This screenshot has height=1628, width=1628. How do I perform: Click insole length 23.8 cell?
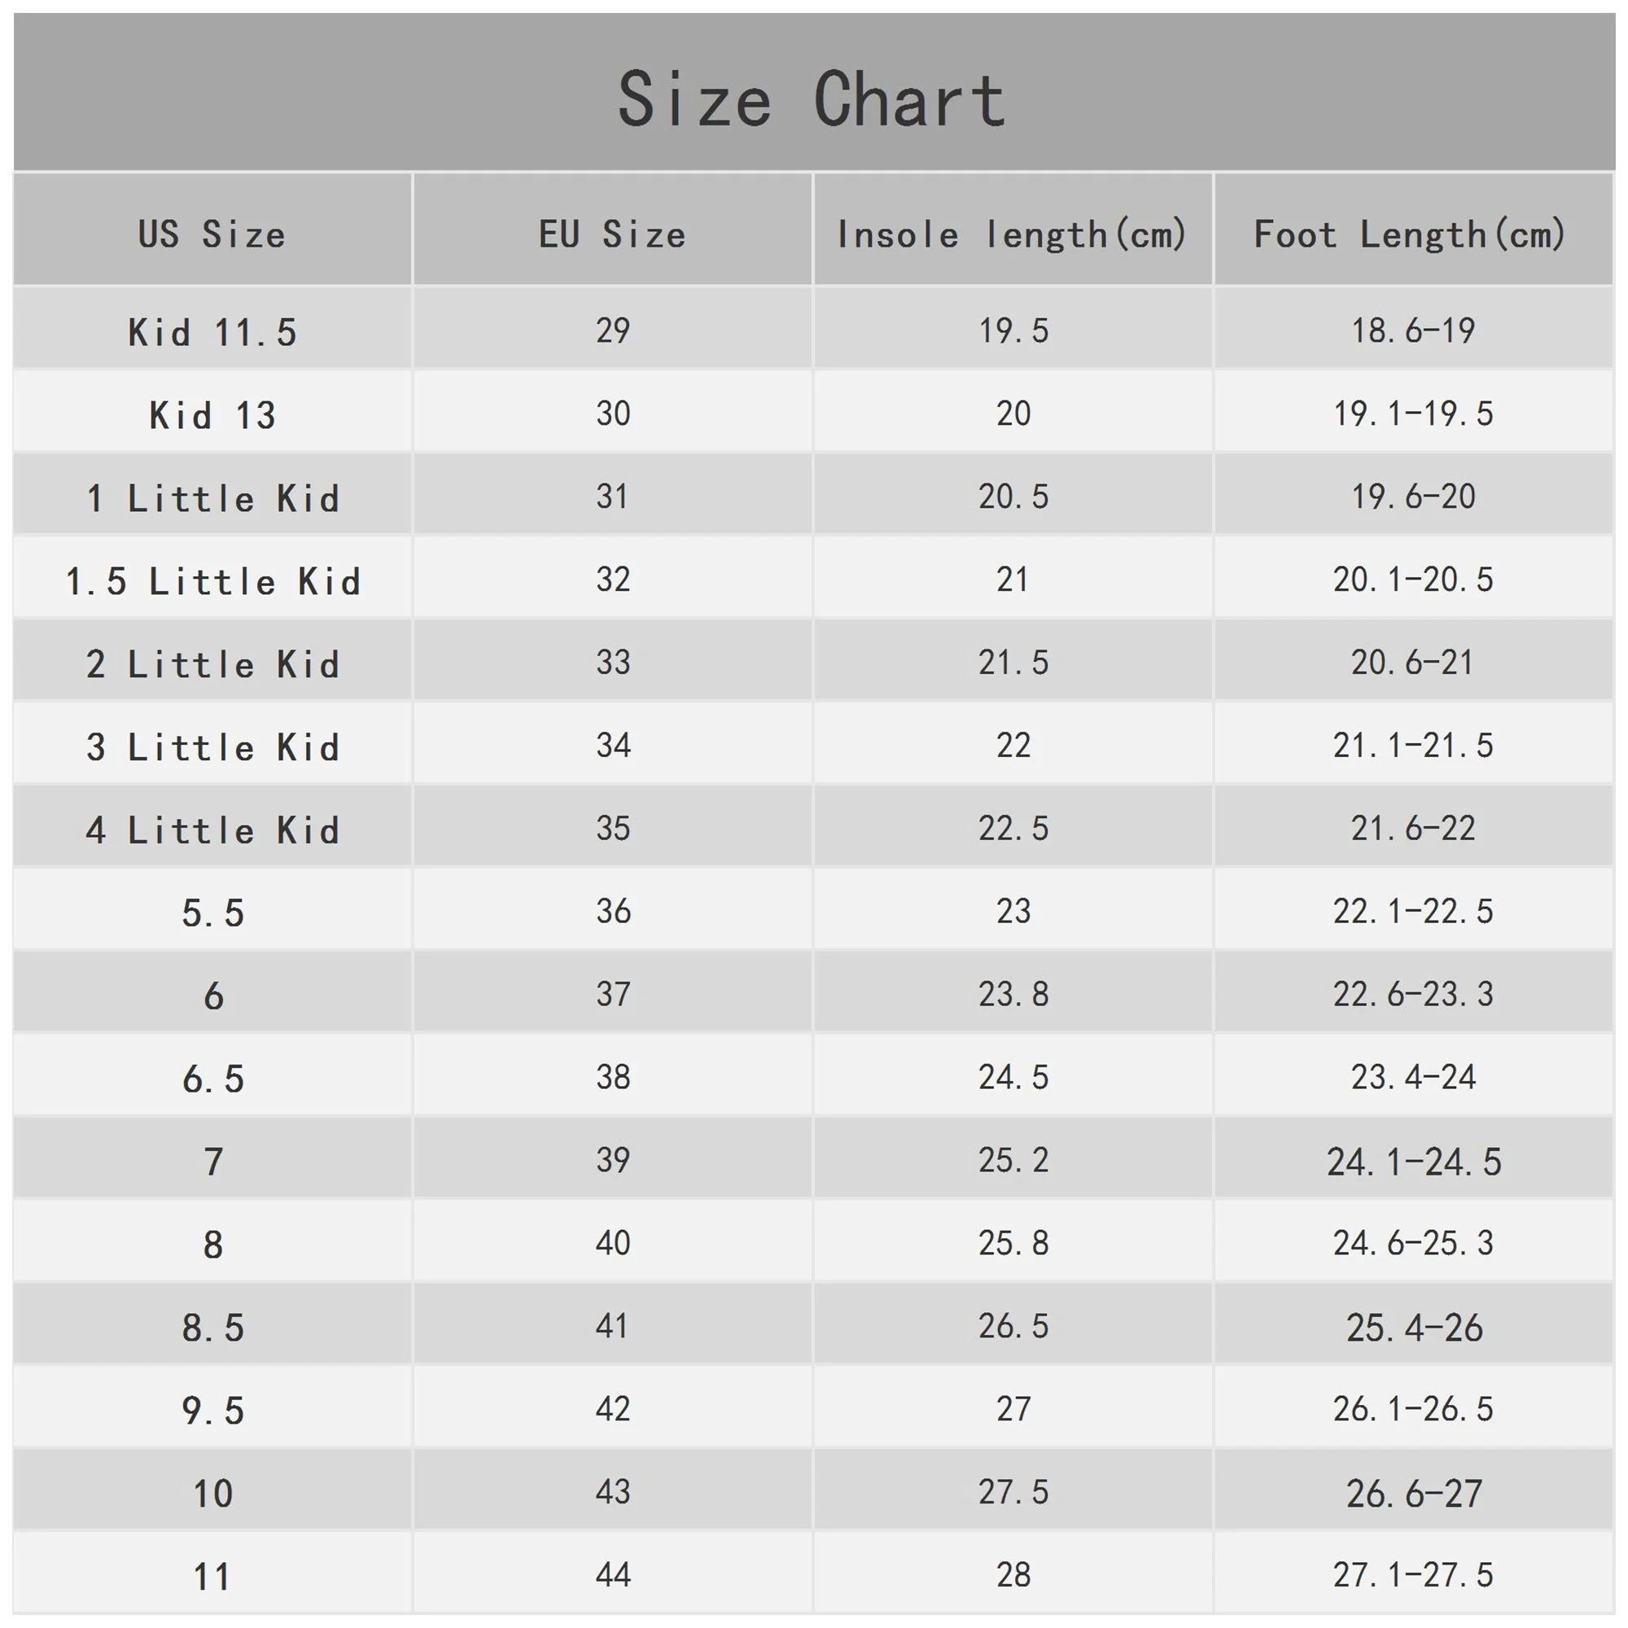pyautogui.click(x=1013, y=995)
